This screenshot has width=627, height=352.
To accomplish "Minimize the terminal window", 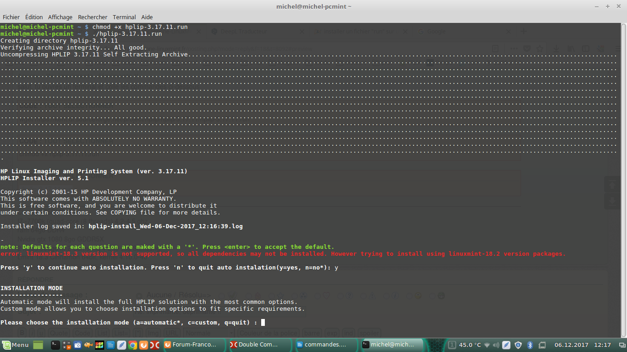I will [x=598, y=6].
